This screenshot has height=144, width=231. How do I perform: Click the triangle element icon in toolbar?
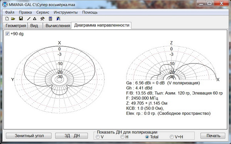(x=35, y=19)
